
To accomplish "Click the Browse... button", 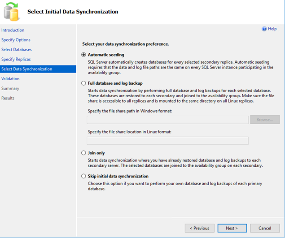I will click(x=265, y=120).
